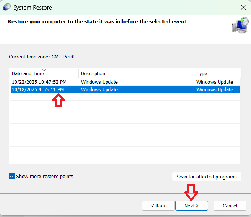The image size is (251, 217).
Task: Click the System Restore title bar icon
Action: tap(7, 7)
